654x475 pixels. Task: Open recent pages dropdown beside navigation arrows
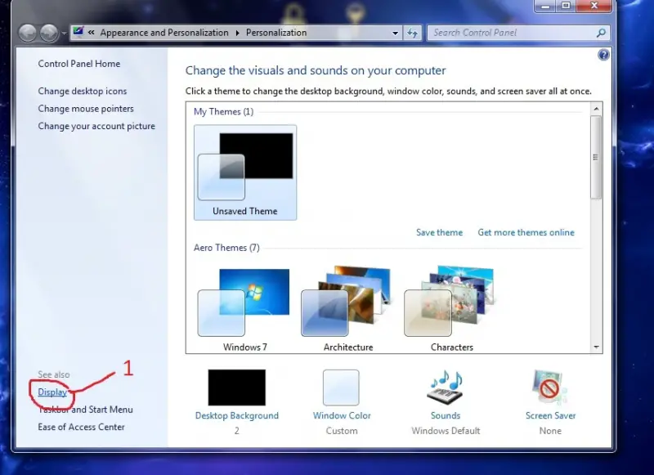coord(65,33)
